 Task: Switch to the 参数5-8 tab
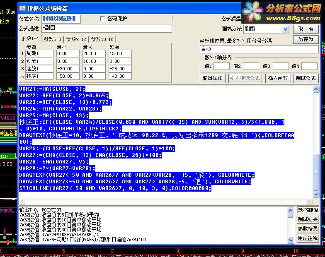tap(52, 39)
